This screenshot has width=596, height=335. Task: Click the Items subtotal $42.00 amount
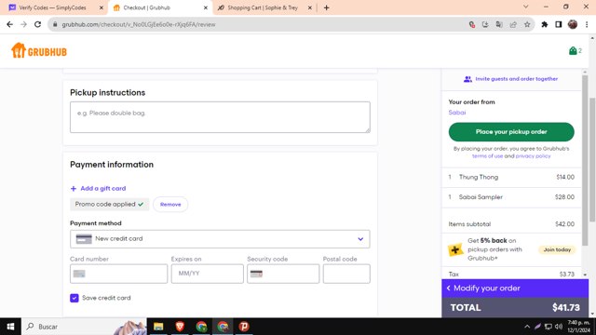(564, 224)
